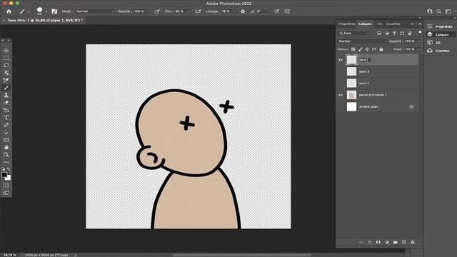Open the Flux value dropdown

coord(189,11)
